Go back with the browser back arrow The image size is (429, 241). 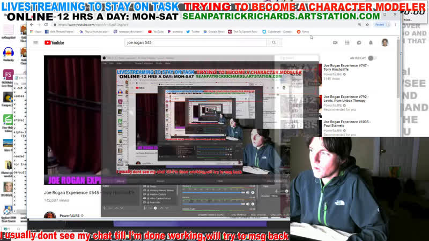pos(32,25)
